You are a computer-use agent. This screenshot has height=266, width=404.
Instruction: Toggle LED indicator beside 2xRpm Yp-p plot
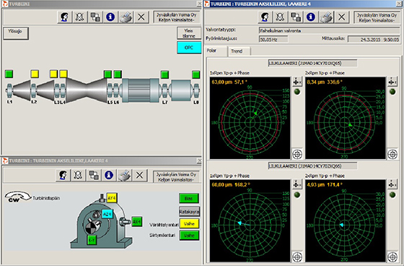click(x=392, y=194)
